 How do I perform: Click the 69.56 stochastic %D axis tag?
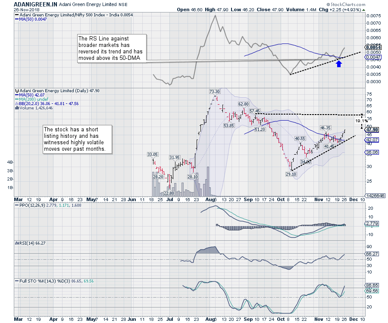pyautogui.click(x=372, y=291)
